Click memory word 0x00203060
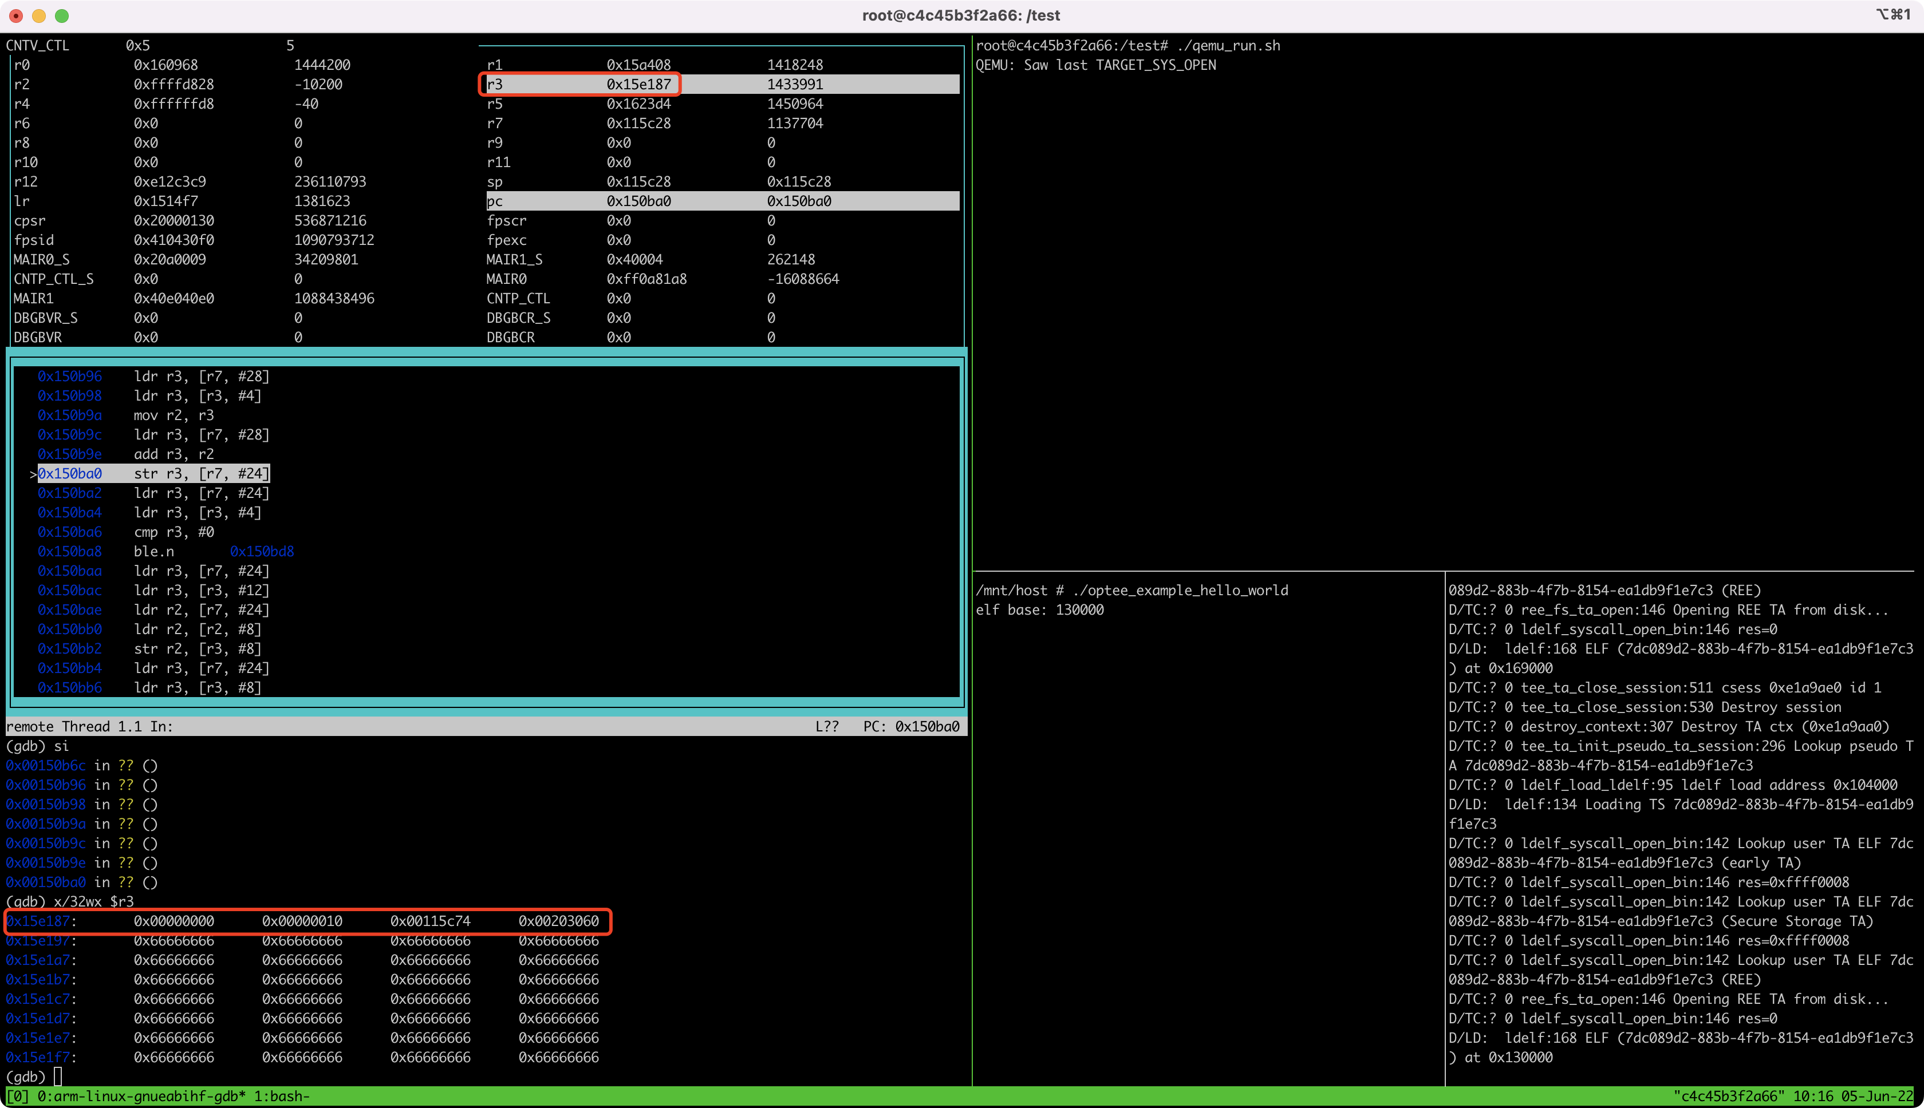 click(x=558, y=921)
